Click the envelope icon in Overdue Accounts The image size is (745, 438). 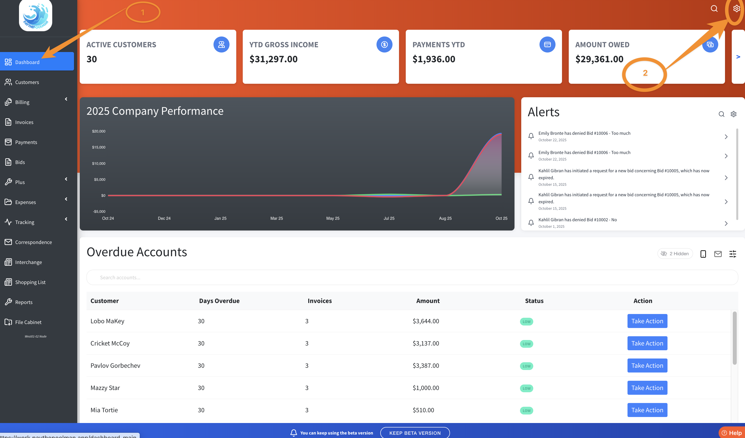pyautogui.click(x=718, y=254)
